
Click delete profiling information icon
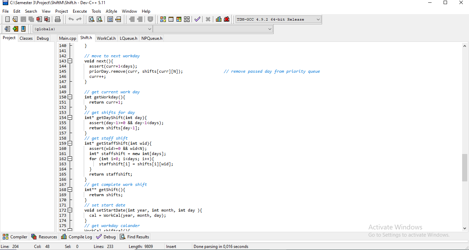tap(227, 19)
